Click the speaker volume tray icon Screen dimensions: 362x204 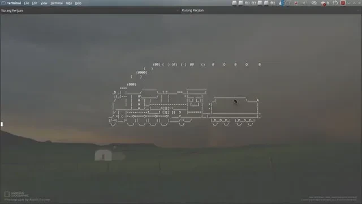[304, 3]
